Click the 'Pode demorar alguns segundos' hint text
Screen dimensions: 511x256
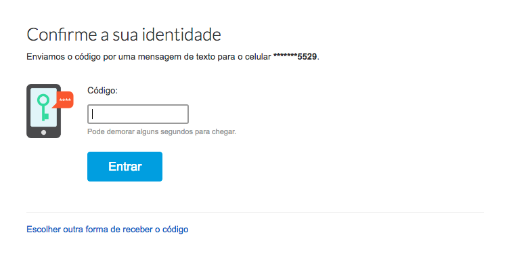(x=161, y=132)
